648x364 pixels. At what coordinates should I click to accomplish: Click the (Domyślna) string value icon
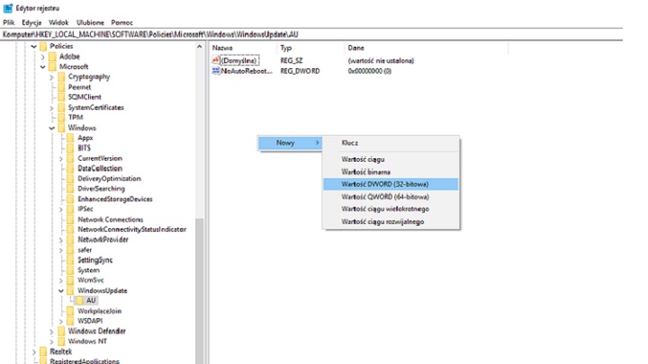click(215, 59)
